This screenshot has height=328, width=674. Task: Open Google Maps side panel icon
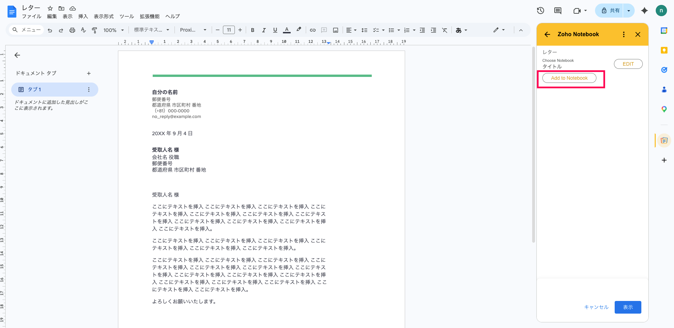pyautogui.click(x=664, y=109)
